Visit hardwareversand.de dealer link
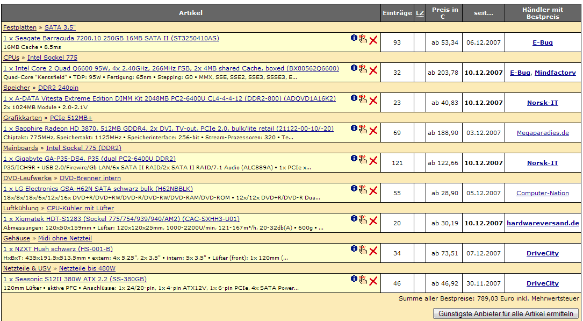This screenshot has height=321, width=583. tap(543, 223)
